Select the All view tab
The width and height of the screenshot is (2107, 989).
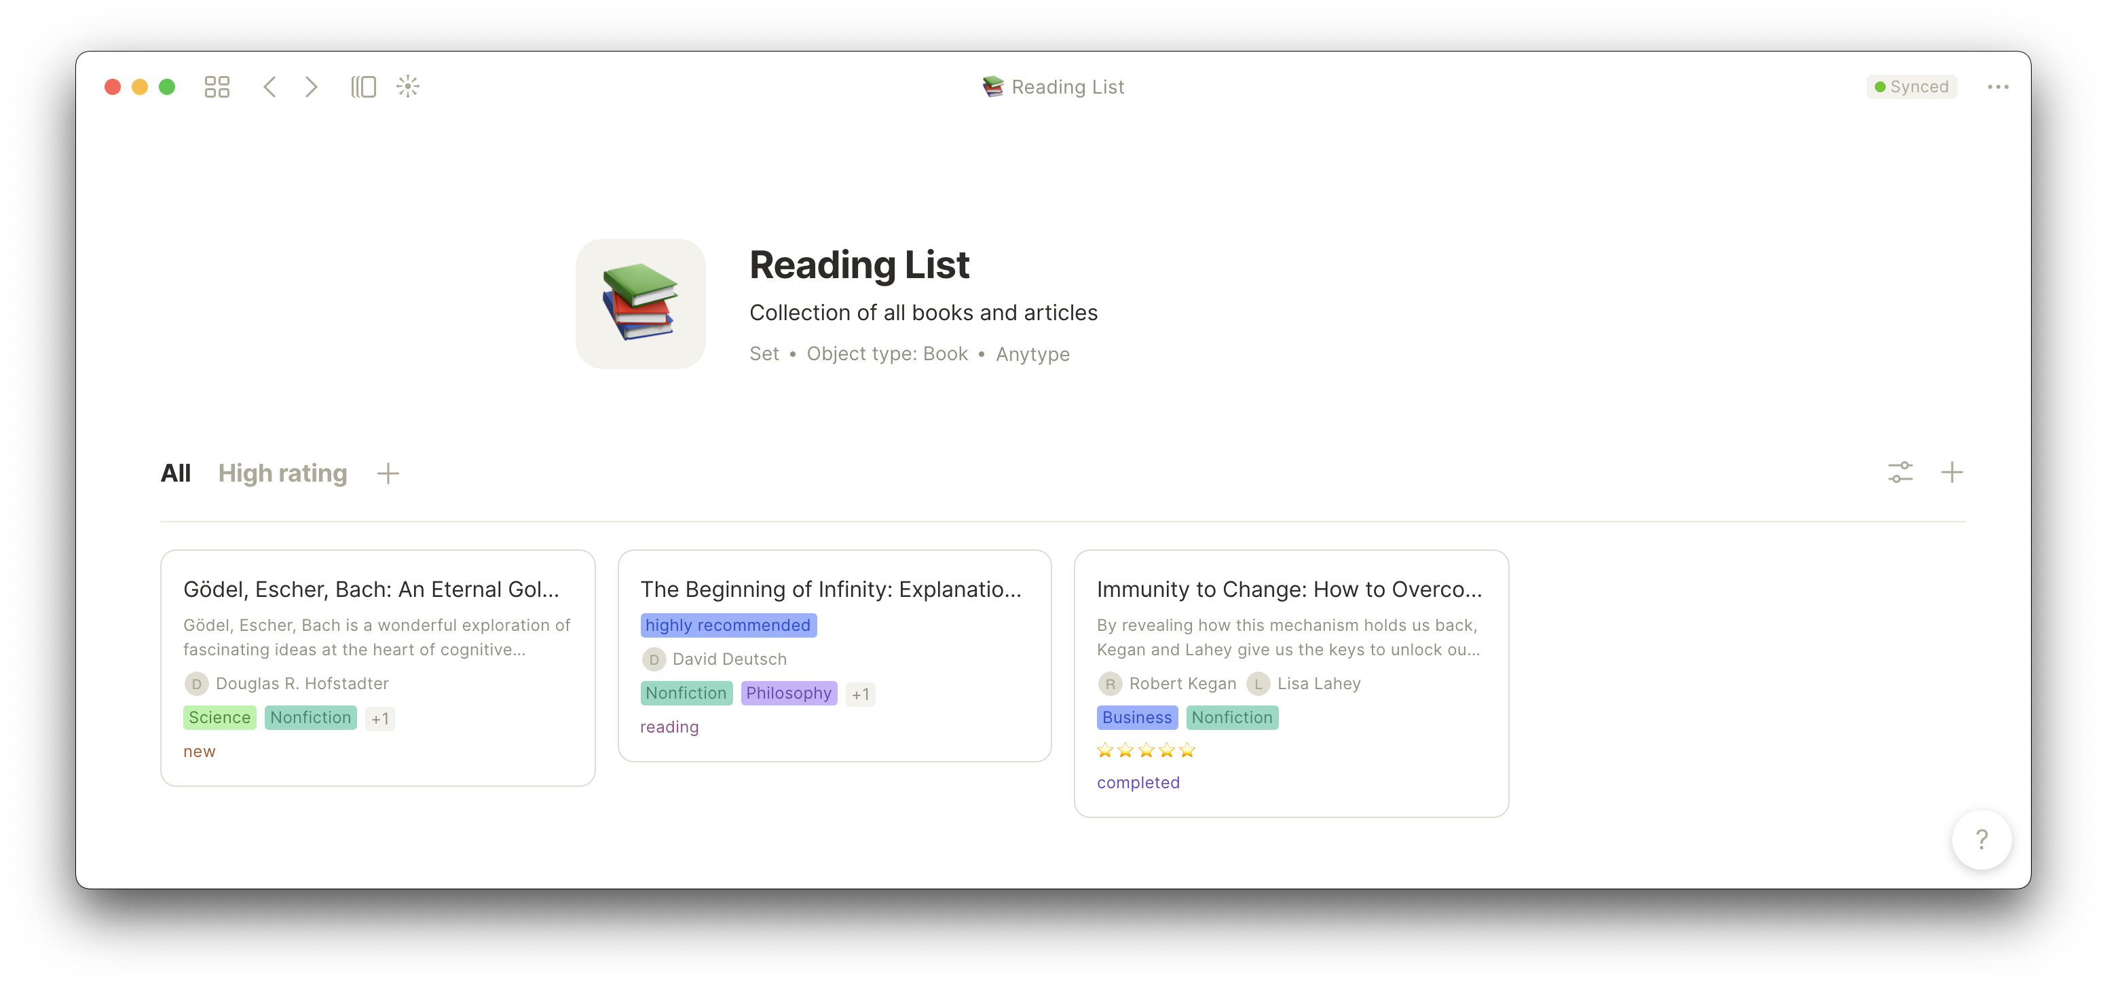point(175,473)
